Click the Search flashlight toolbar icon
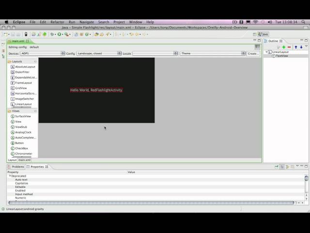Viewport: 310px width, 233px height. pos(108,34)
